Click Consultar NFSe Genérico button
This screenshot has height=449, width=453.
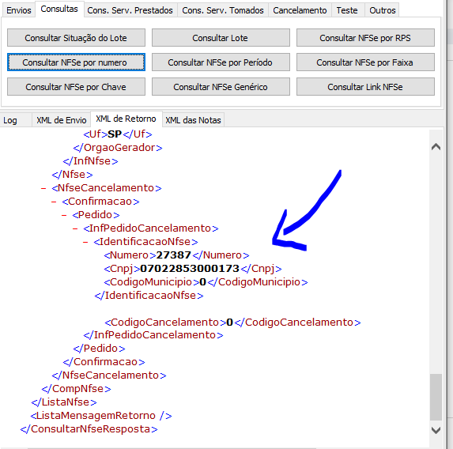[x=221, y=87]
